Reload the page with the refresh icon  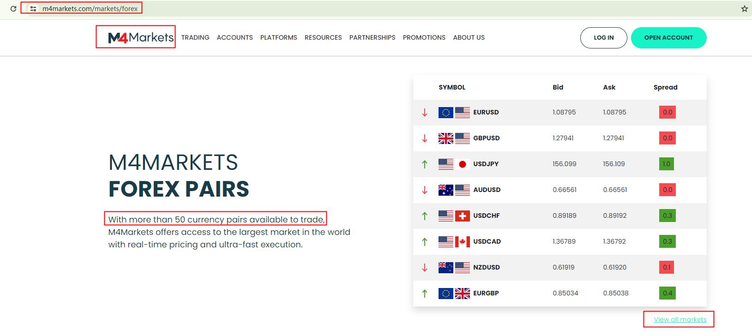coord(13,8)
